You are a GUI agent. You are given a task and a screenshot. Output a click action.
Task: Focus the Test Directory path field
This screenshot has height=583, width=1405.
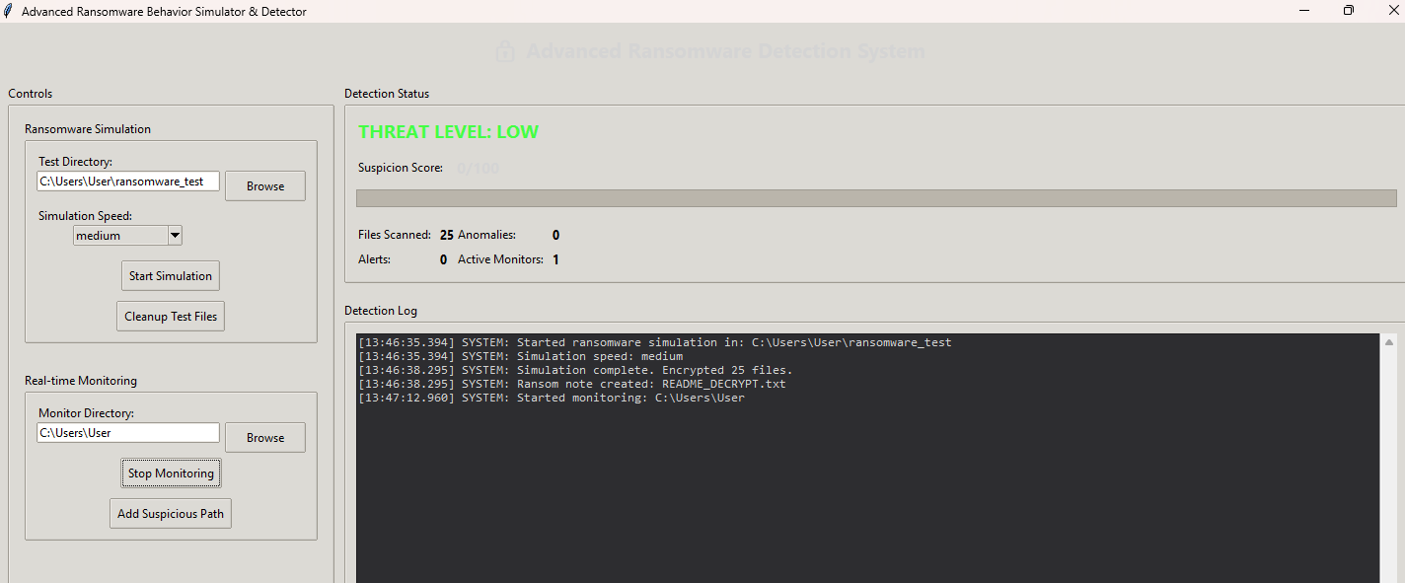(x=128, y=182)
